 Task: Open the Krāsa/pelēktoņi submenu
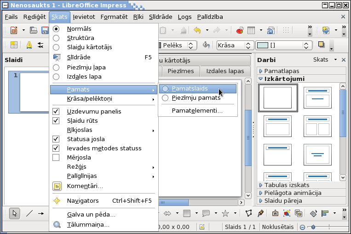click(x=103, y=99)
